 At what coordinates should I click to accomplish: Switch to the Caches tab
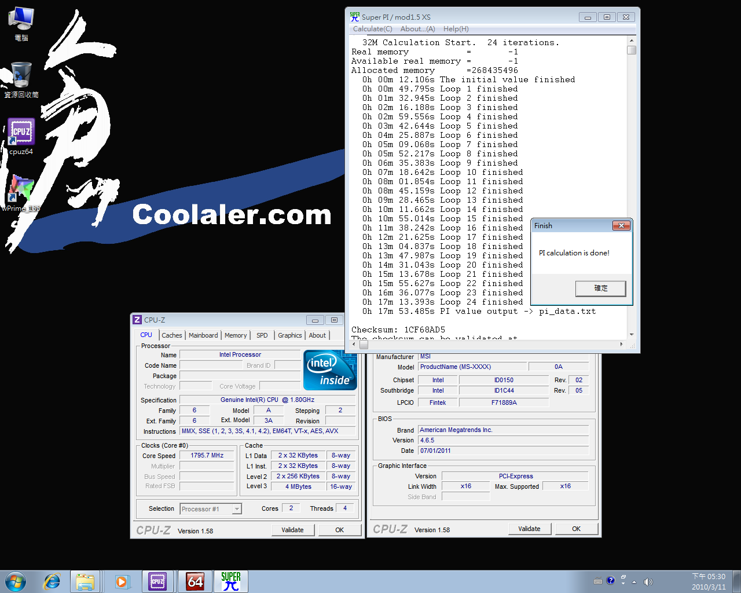click(x=172, y=335)
